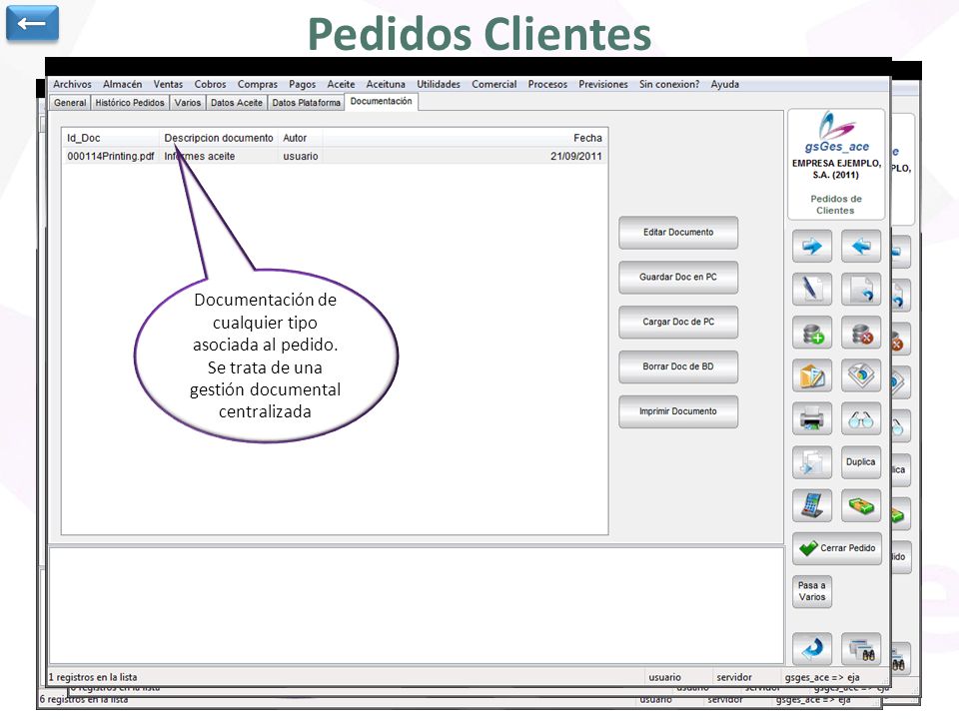Click the date 21/09/2011 cell
959x719 pixels.
point(575,156)
